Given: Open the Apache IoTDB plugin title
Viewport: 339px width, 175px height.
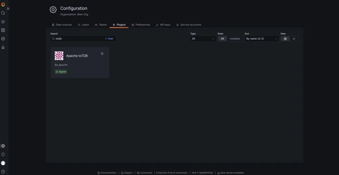Looking at the screenshot, I should (77, 56).
